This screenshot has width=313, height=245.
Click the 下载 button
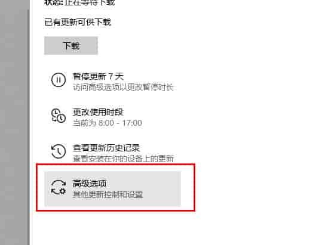pyautogui.click(x=71, y=46)
